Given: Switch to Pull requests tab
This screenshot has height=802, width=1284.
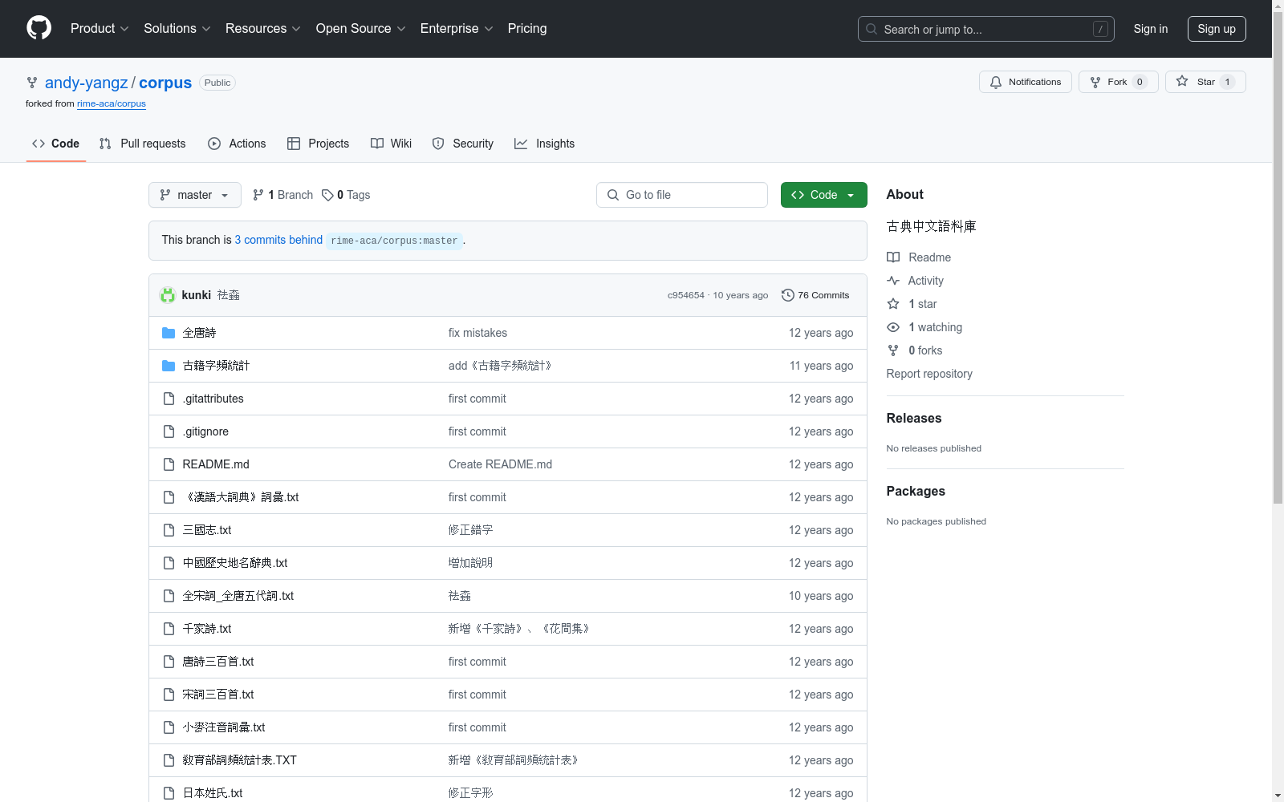Looking at the screenshot, I should tap(142, 144).
